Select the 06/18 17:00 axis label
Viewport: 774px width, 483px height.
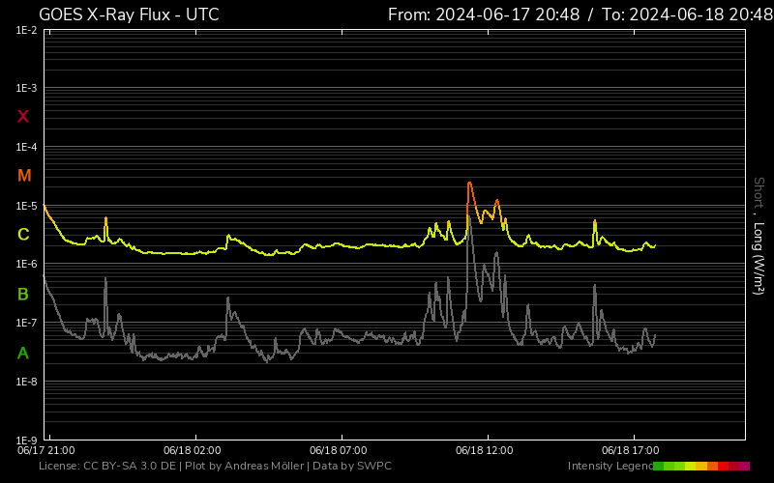(x=630, y=450)
